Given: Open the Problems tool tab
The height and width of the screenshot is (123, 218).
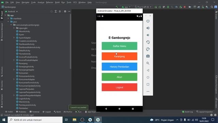Looking at the screenshot, I should 21,112.
